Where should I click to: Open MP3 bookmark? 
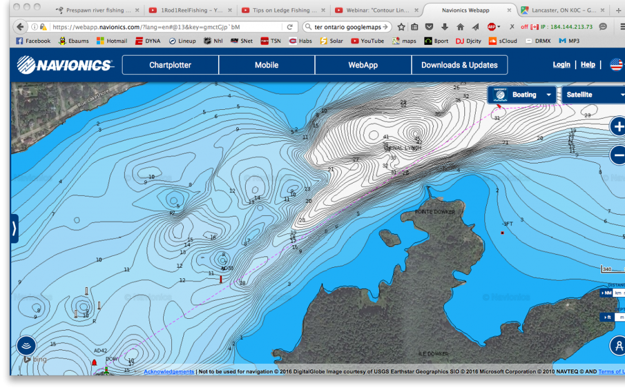click(569, 41)
